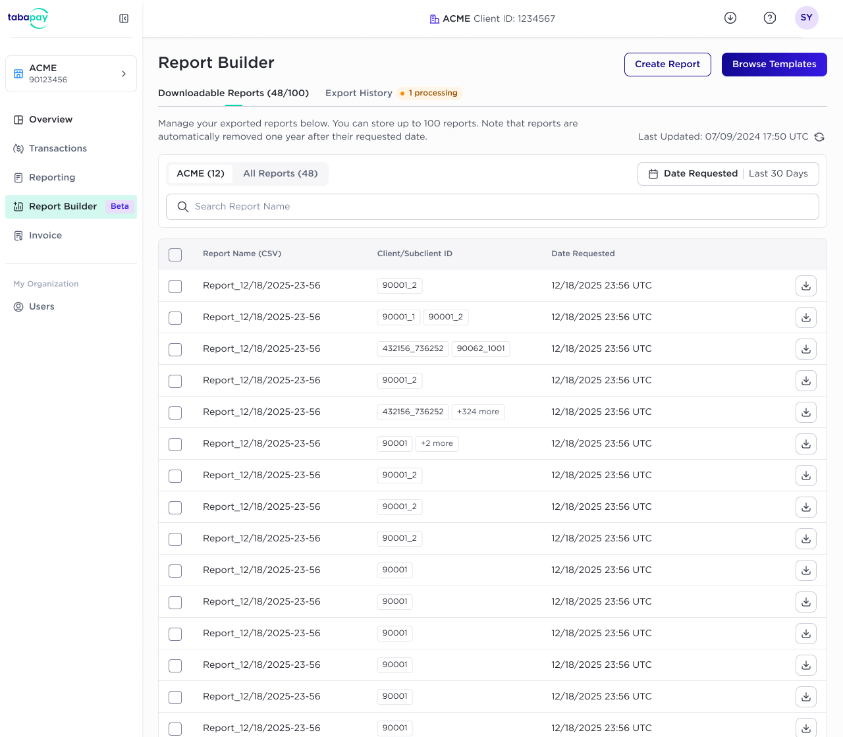The image size is (843, 737).
Task: Select the row showing +2 more
Action: point(175,445)
